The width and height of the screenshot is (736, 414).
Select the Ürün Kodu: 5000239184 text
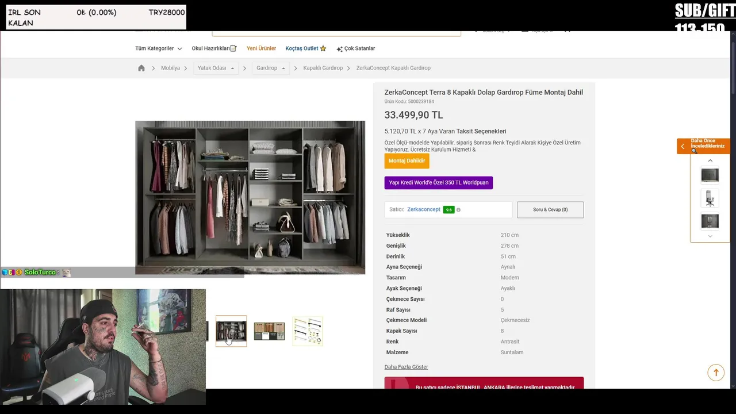click(409, 102)
